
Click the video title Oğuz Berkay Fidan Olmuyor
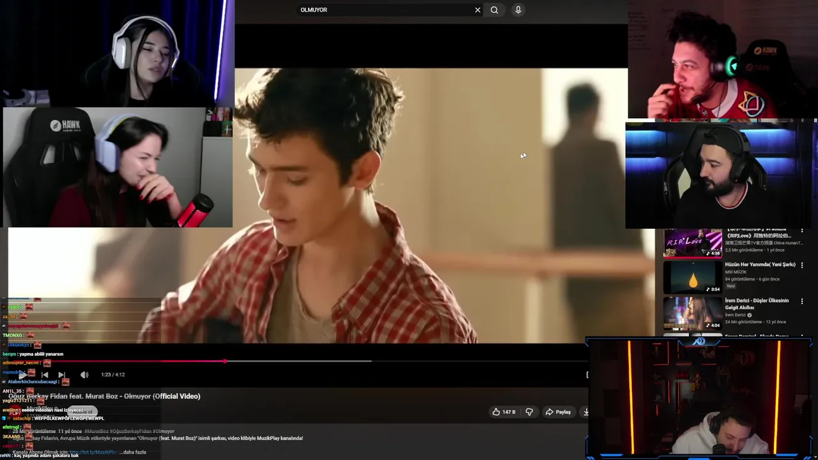pos(104,396)
